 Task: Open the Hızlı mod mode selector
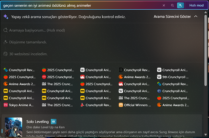pyautogui.click(x=197, y=5)
